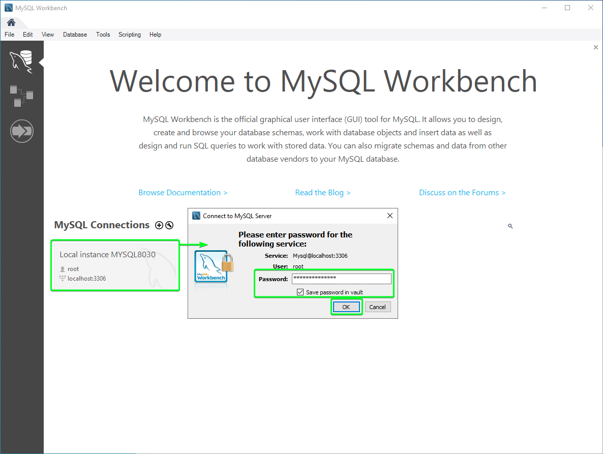The image size is (603, 454).
Task: Close the Connect to MySQL Server dialog
Action: click(x=390, y=216)
